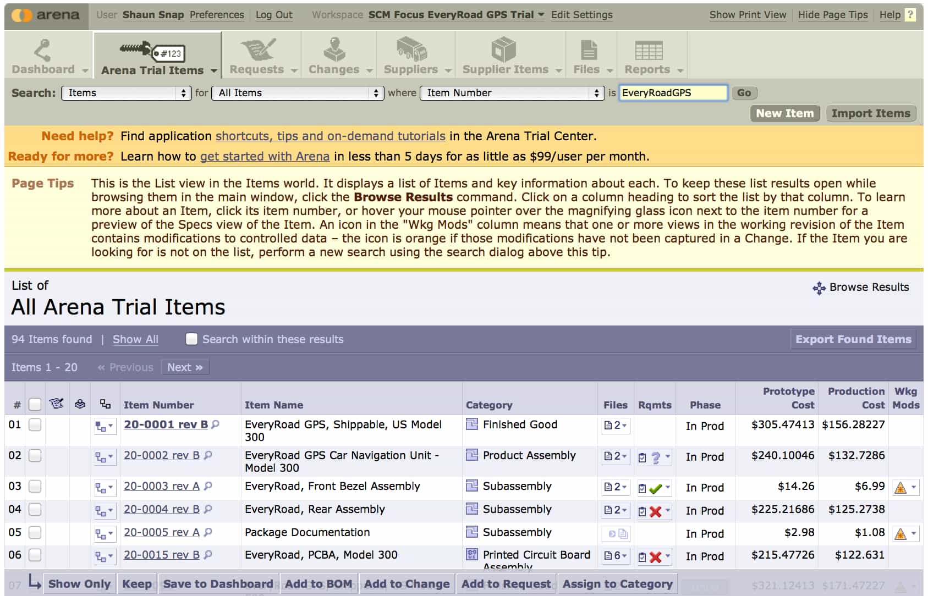Check the box for row 05
Viewport: 928px width, 596px height.
pyautogui.click(x=35, y=533)
